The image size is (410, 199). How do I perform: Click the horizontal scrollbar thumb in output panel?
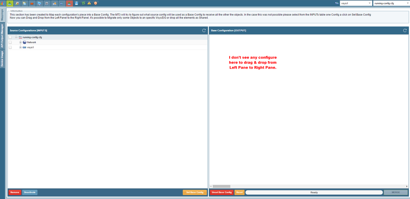tap(221, 186)
